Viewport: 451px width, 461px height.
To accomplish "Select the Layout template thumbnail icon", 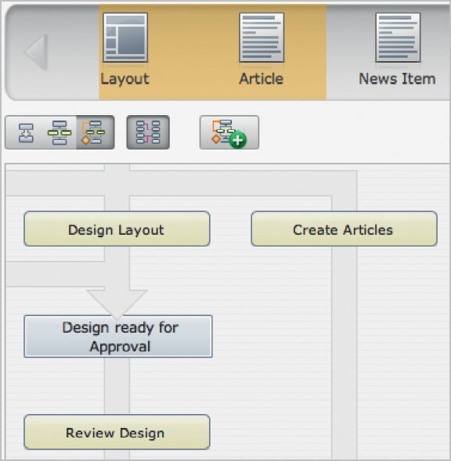I will click(x=125, y=38).
